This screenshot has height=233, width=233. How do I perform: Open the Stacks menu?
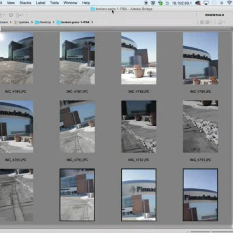(25, 3)
